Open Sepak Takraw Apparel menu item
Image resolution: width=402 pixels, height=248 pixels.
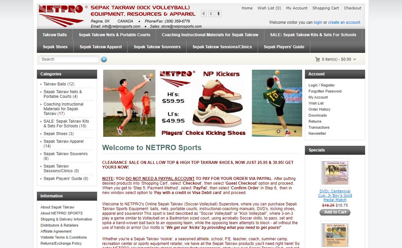click(x=100, y=47)
